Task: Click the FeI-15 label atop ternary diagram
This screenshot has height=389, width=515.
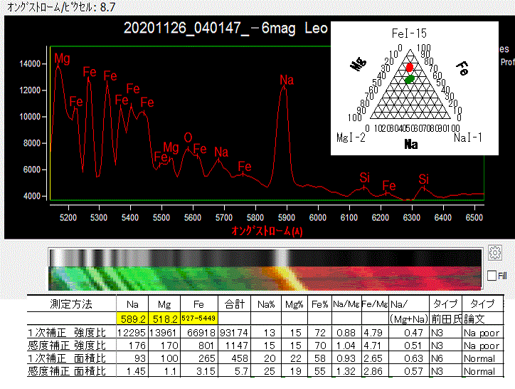Action: click(x=410, y=33)
